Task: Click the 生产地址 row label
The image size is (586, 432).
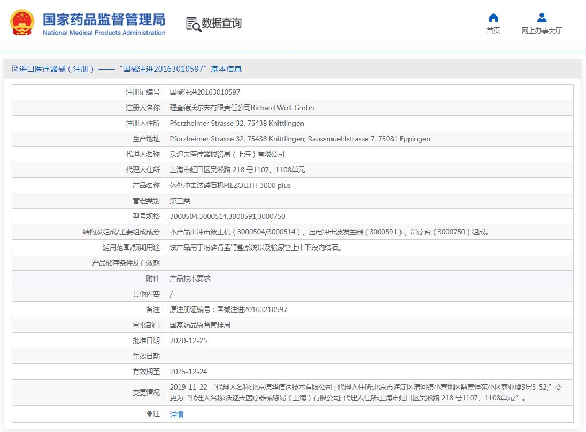Action: pyautogui.click(x=146, y=139)
